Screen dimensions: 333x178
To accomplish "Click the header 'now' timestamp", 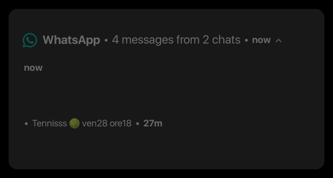I will click(x=261, y=40).
